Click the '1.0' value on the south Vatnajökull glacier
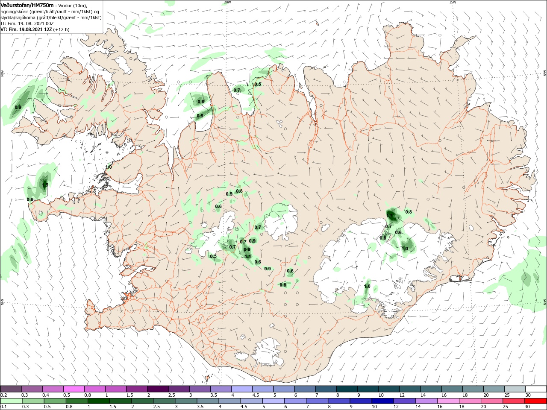The height and width of the screenshot is (410, 547). pyautogui.click(x=367, y=286)
